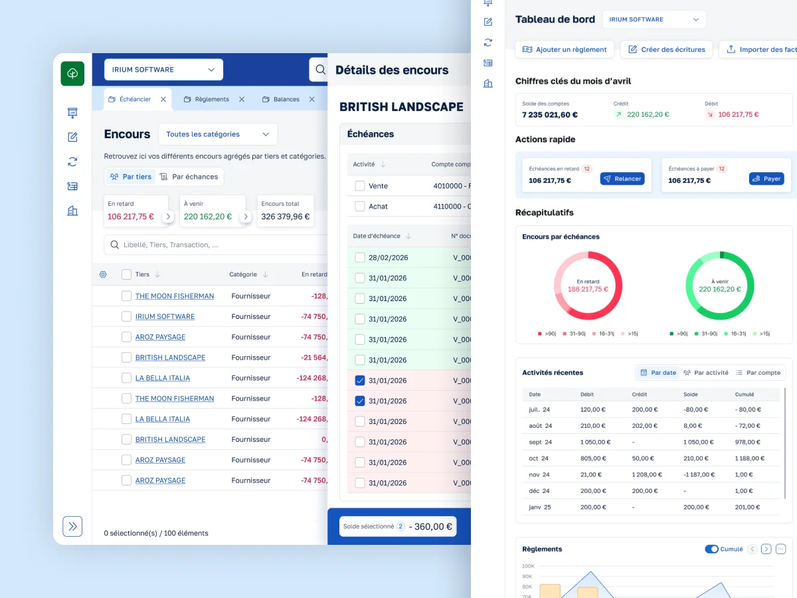Open the dashboard presentation icon in Encours sidebar

coord(72,114)
